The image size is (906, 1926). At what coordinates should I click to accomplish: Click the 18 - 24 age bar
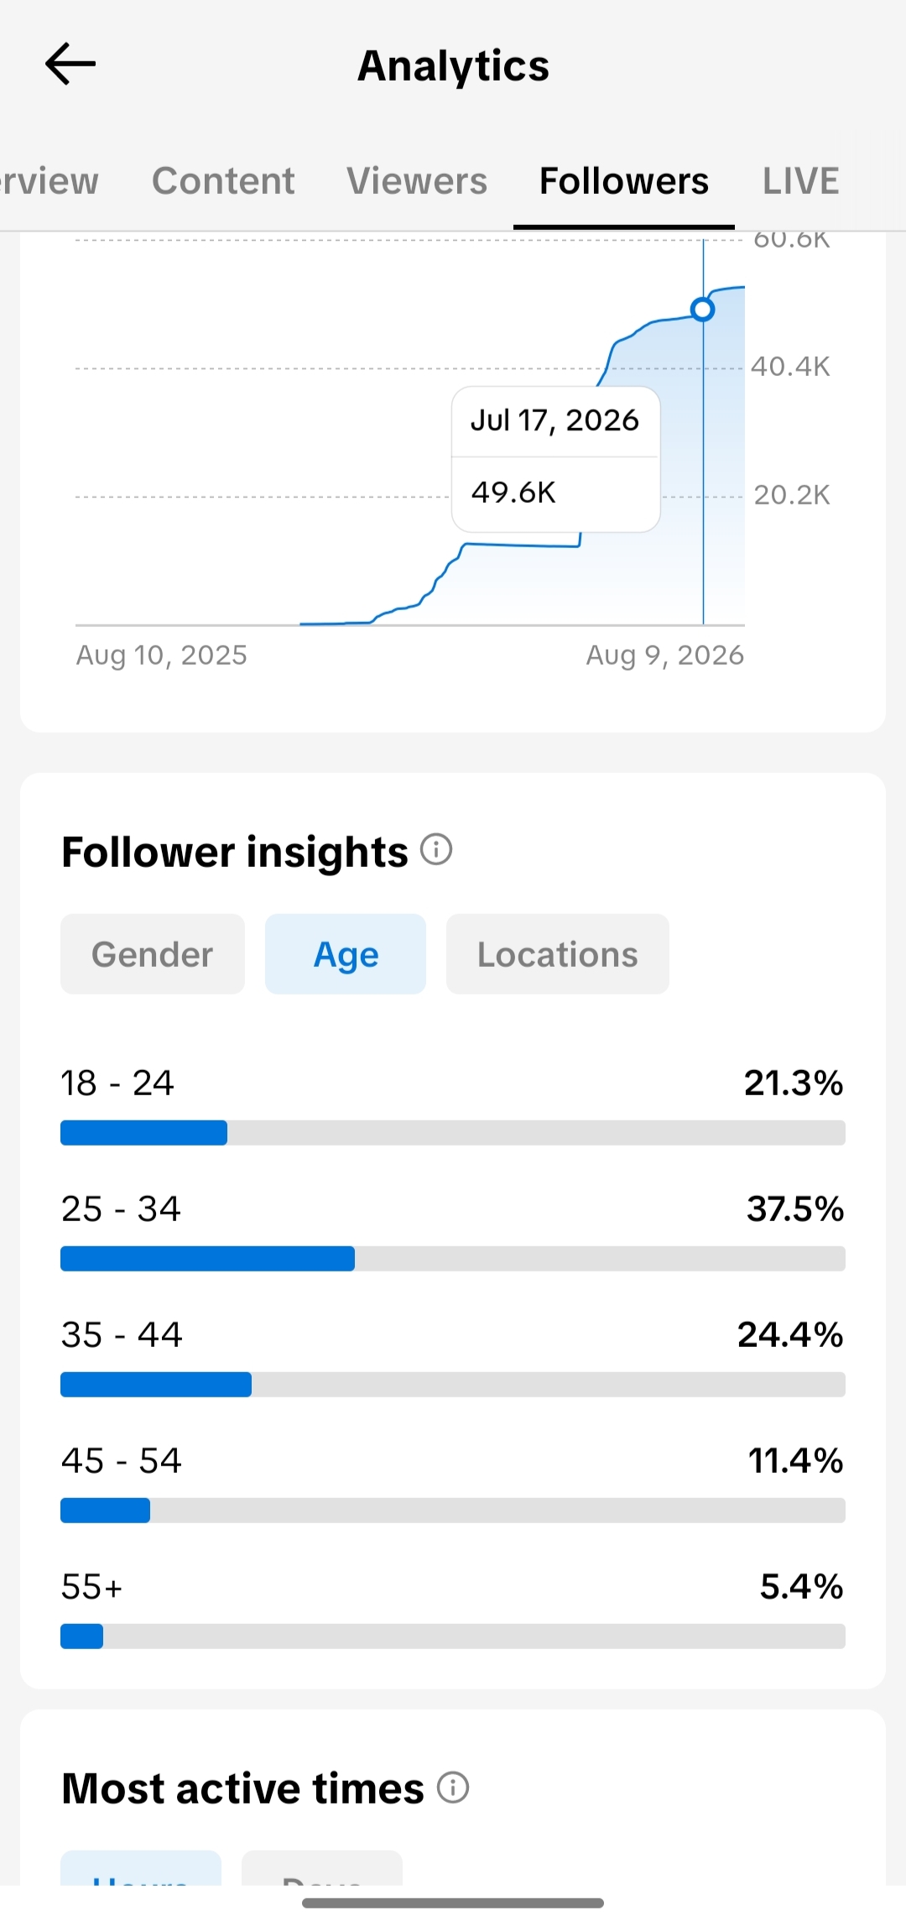pos(453,1133)
